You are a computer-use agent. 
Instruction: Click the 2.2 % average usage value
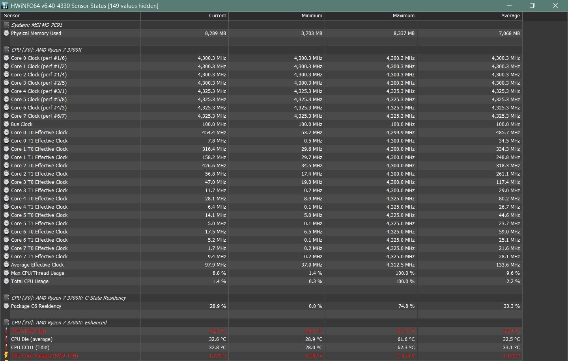tap(513, 281)
